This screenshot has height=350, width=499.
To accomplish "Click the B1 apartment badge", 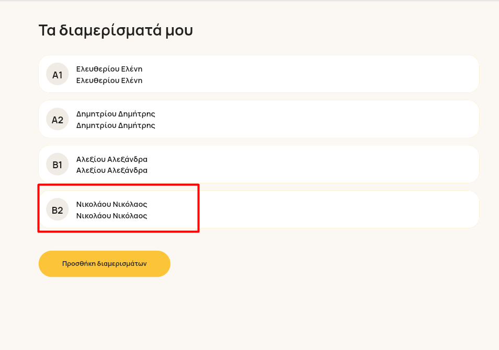I will point(58,165).
